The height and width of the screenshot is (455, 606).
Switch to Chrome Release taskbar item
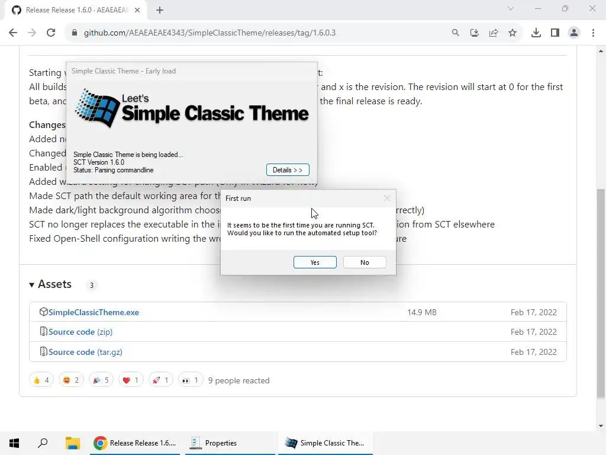(x=135, y=443)
